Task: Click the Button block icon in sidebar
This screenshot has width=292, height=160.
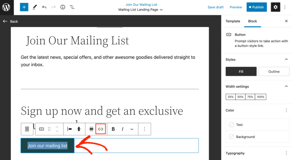Action: 229,35
